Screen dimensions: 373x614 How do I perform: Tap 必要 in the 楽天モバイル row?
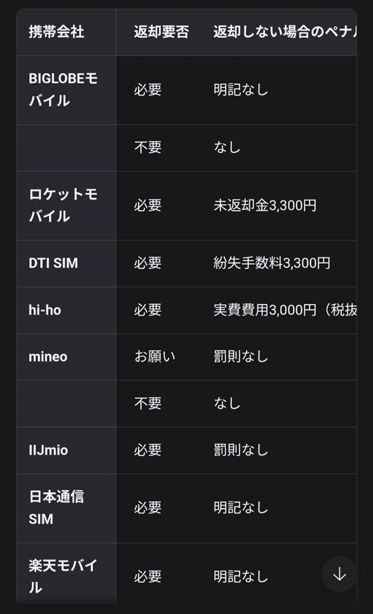(148, 576)
